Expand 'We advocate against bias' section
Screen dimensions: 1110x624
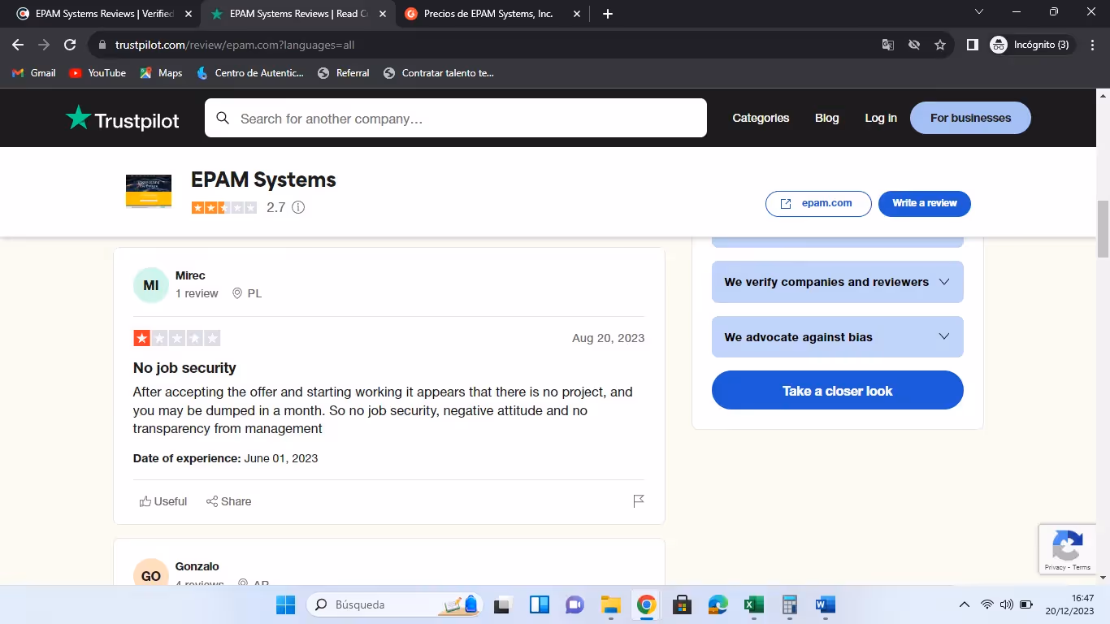point(838,337)
